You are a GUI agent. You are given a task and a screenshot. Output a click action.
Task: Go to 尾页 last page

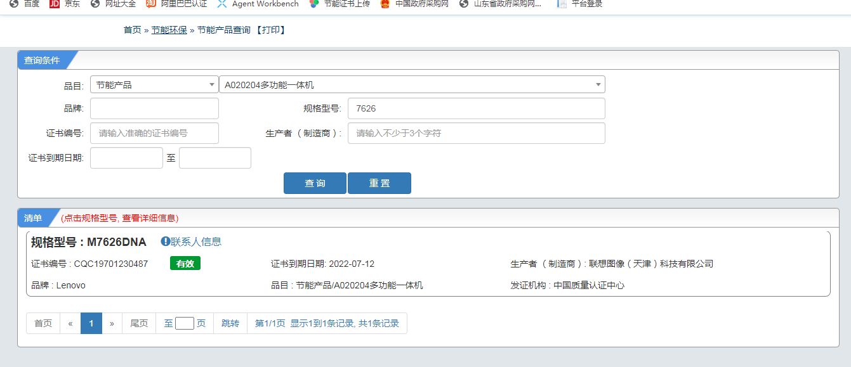pyautogui.click(x=139, y=323)
